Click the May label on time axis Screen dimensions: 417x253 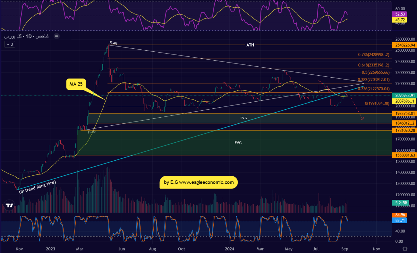(289, 249)
